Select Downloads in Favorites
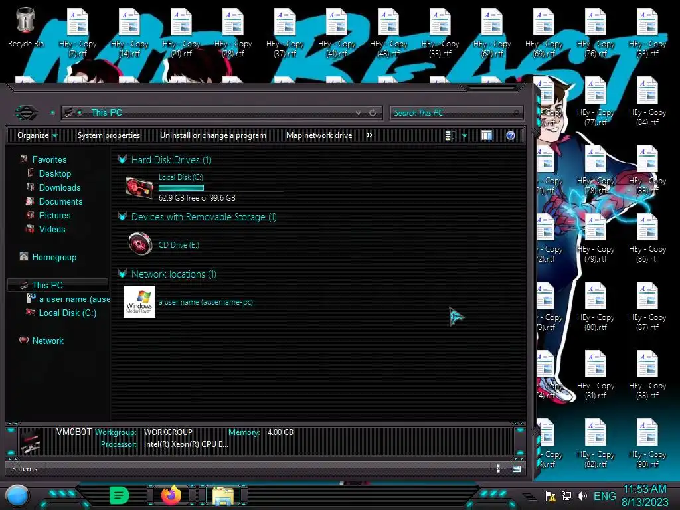The width and height of the screenshot is (680, 510). tap(59, 187)
